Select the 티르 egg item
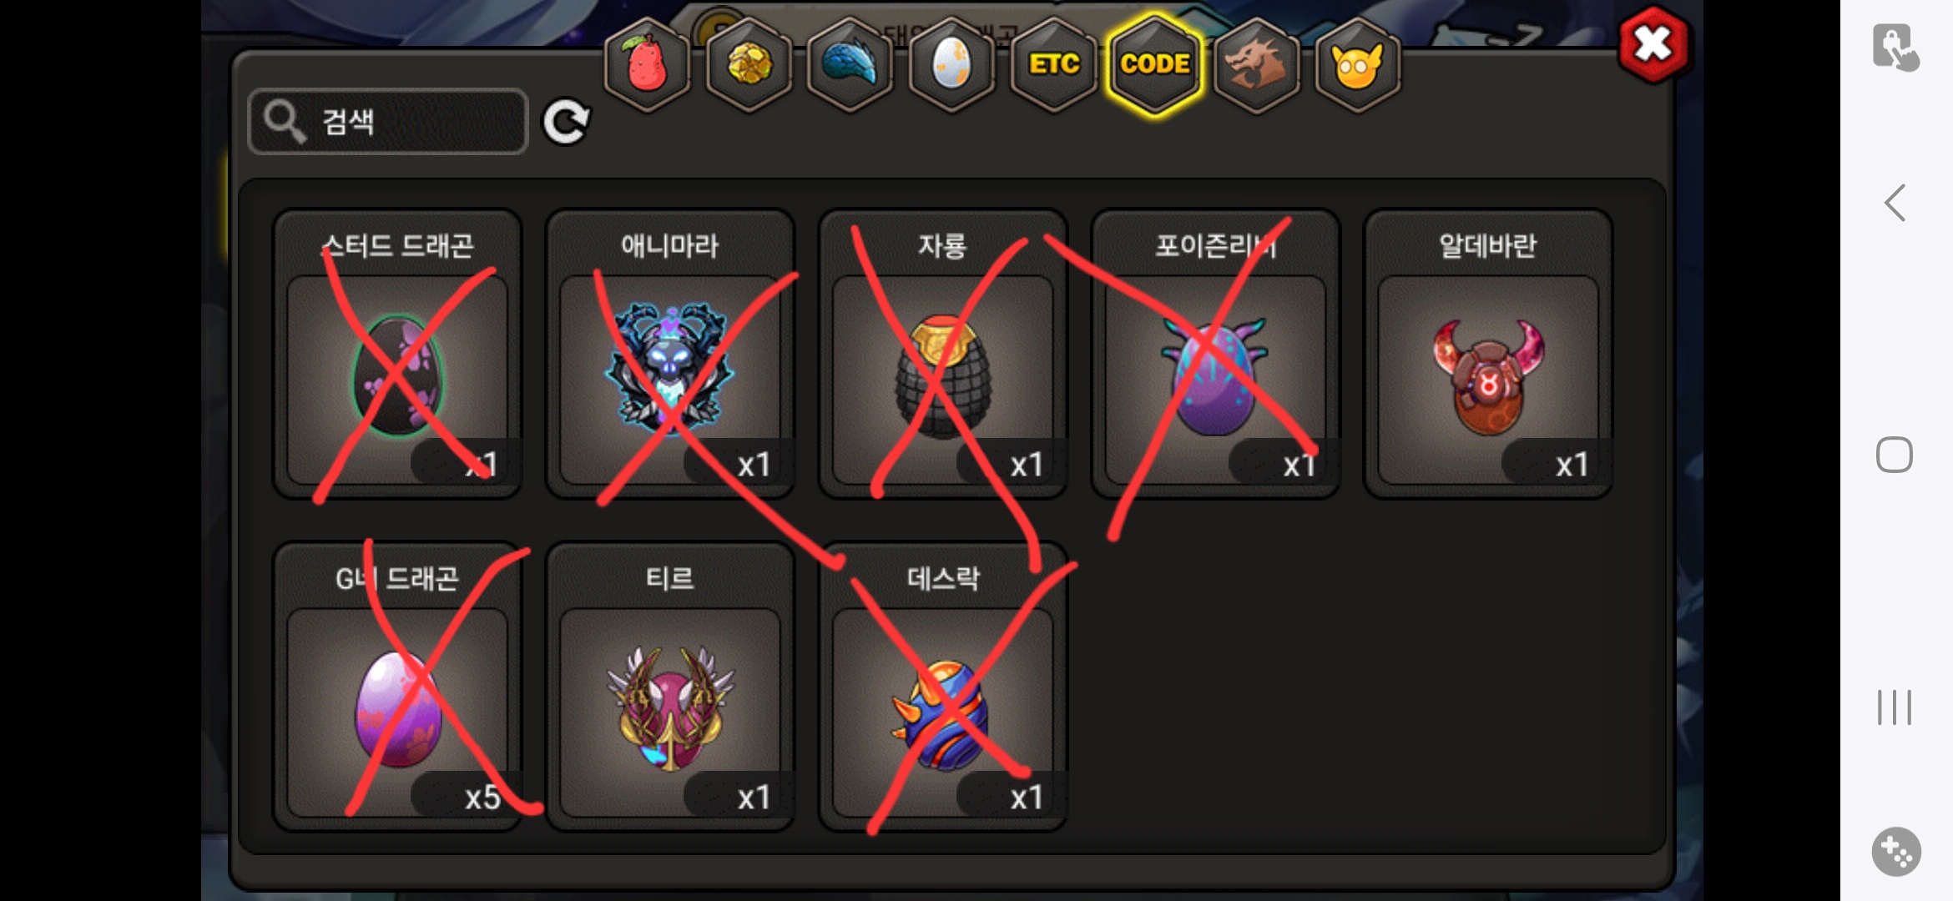Screen dimensions: 1953x901 (x=669, y=687)
